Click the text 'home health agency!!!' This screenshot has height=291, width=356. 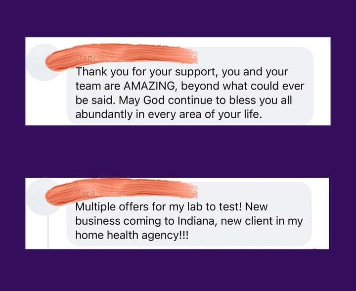(132, 236)
